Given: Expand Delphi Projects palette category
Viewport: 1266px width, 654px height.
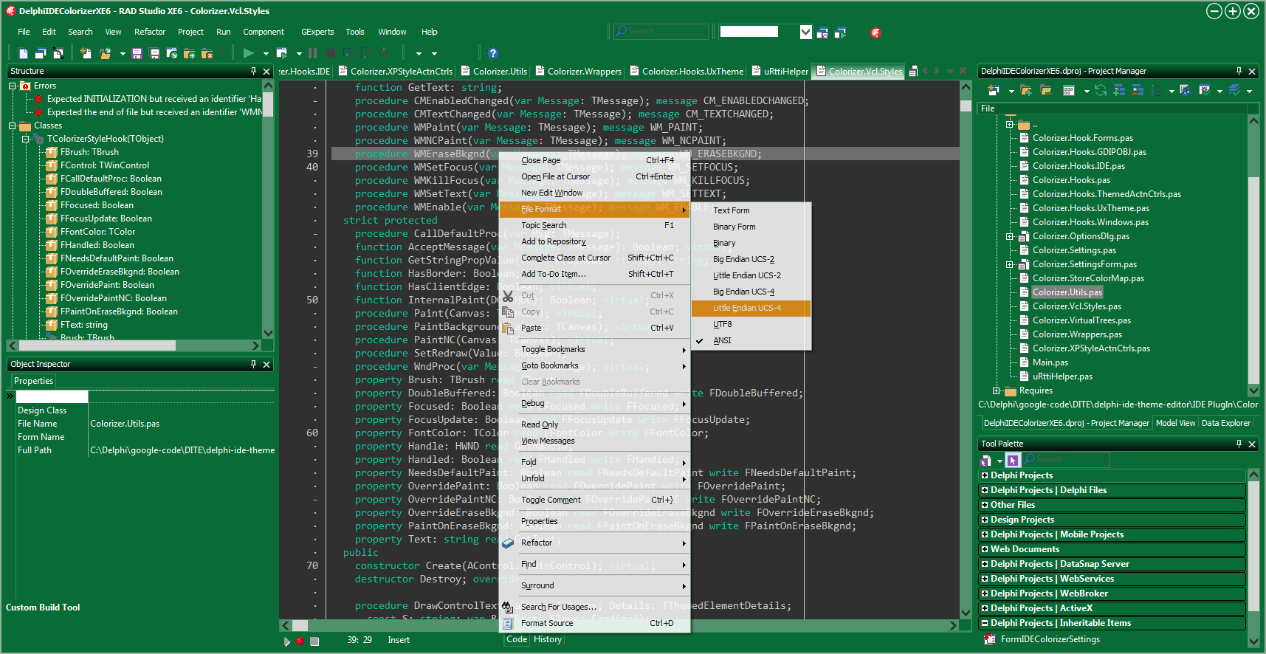Looking at the screenshot, I should (x=985, y=475).
